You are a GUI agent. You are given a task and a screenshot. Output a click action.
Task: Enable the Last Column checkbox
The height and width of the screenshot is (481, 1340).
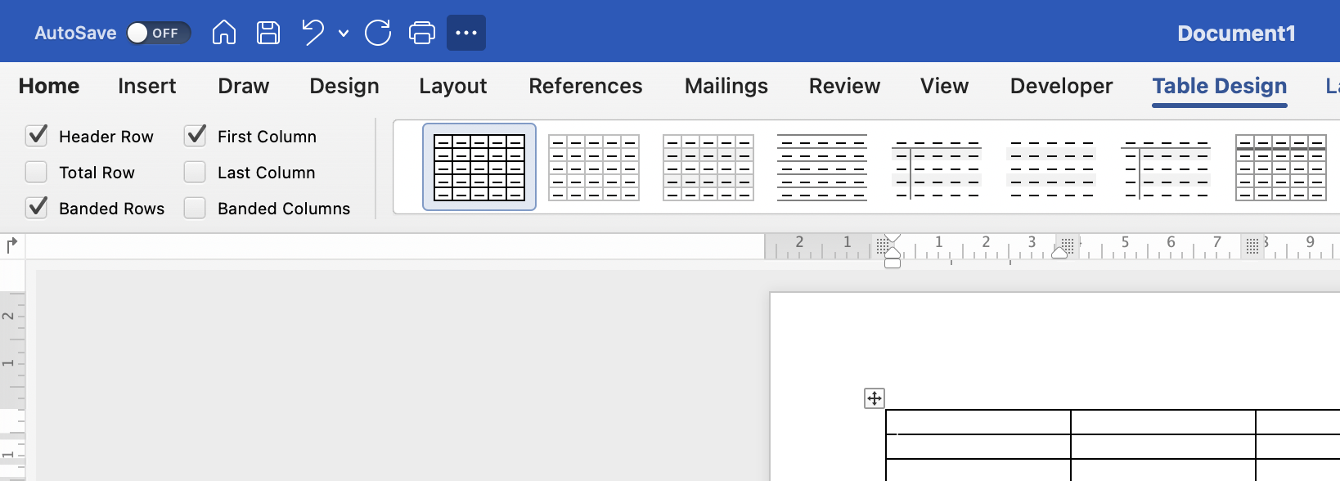(x=195, y=172)
